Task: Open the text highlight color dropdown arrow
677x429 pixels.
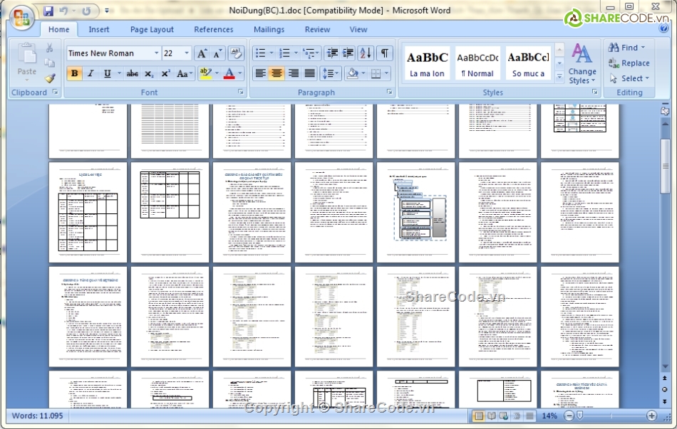Action: [217, 74]
